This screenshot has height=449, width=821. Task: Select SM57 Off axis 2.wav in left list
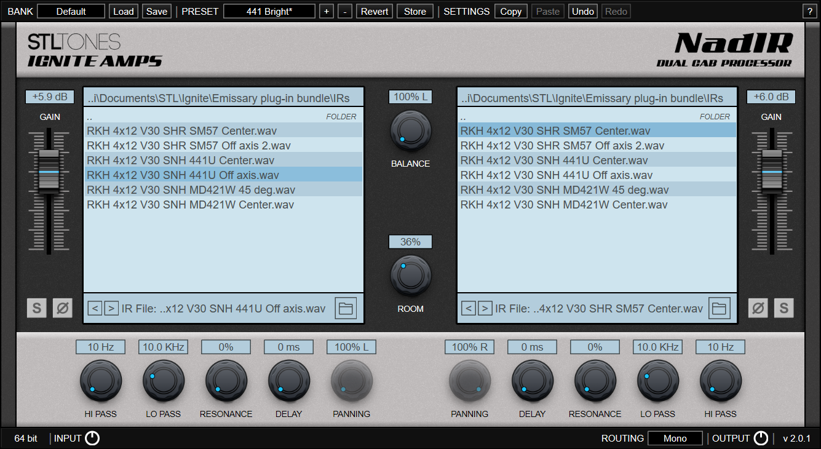[x=223, y=146]
